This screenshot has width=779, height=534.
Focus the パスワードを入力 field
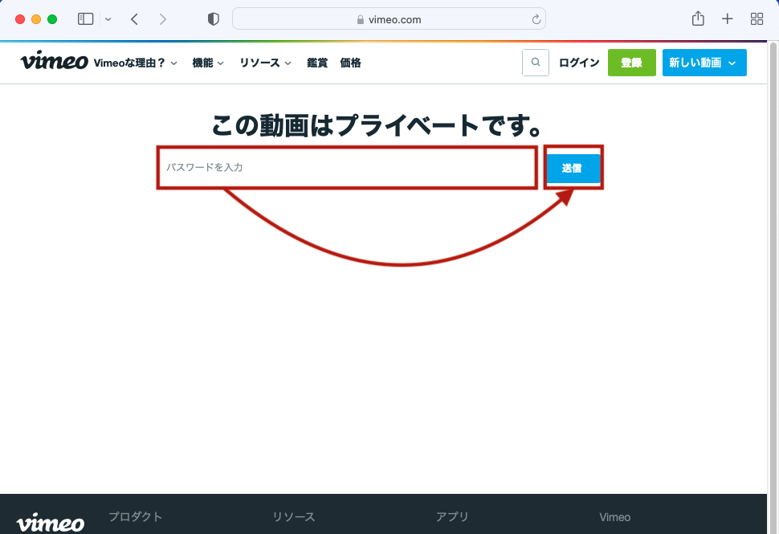(347, 167)
